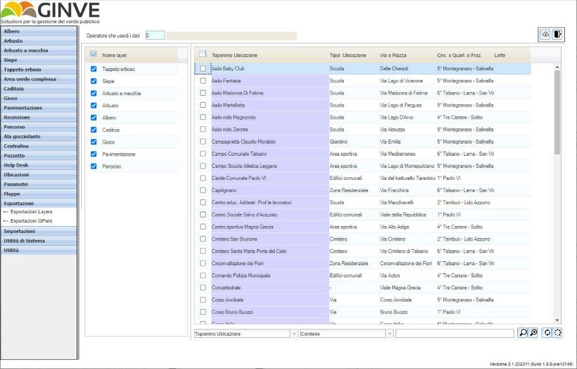The width and height of the screenshot is (577, 369).
Task: Click the Operatore che userà i dati field
Action: tap(155, 36)
